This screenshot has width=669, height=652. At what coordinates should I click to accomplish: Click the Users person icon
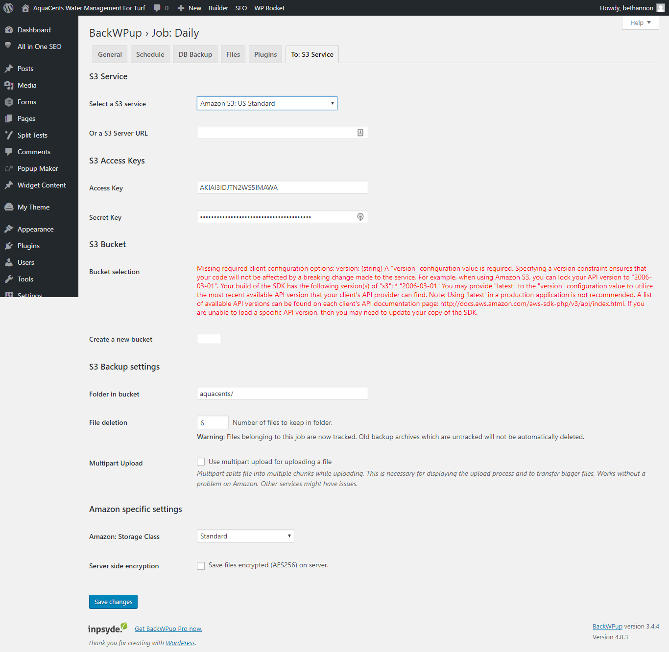coord(9,262)
